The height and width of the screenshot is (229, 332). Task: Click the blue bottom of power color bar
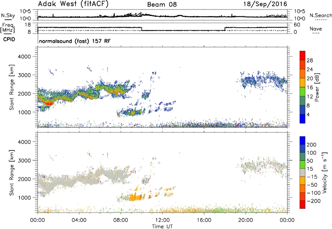point(303,119)
